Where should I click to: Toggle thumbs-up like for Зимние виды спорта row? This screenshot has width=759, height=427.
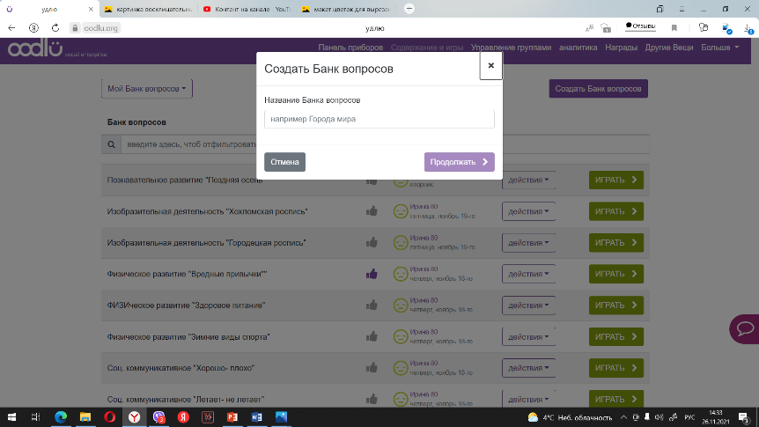point(372,336)
